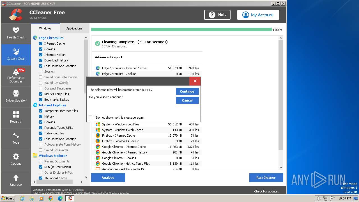359x202 pixels.
Task: Close the confirmation dialog with the red X
Action: pos(195,81)
